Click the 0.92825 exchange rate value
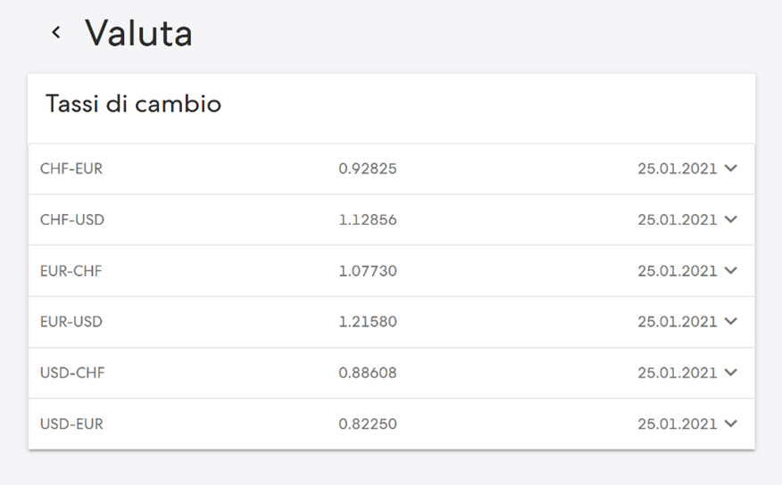The image size is (782, 485). click(x=368, y=169)
